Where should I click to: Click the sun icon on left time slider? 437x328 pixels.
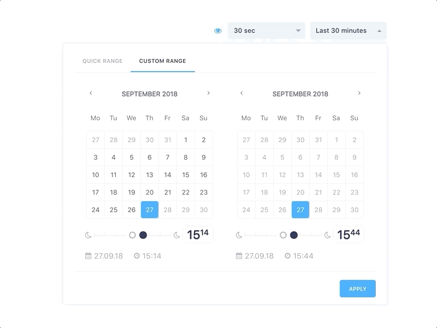[x=132, y=235]
